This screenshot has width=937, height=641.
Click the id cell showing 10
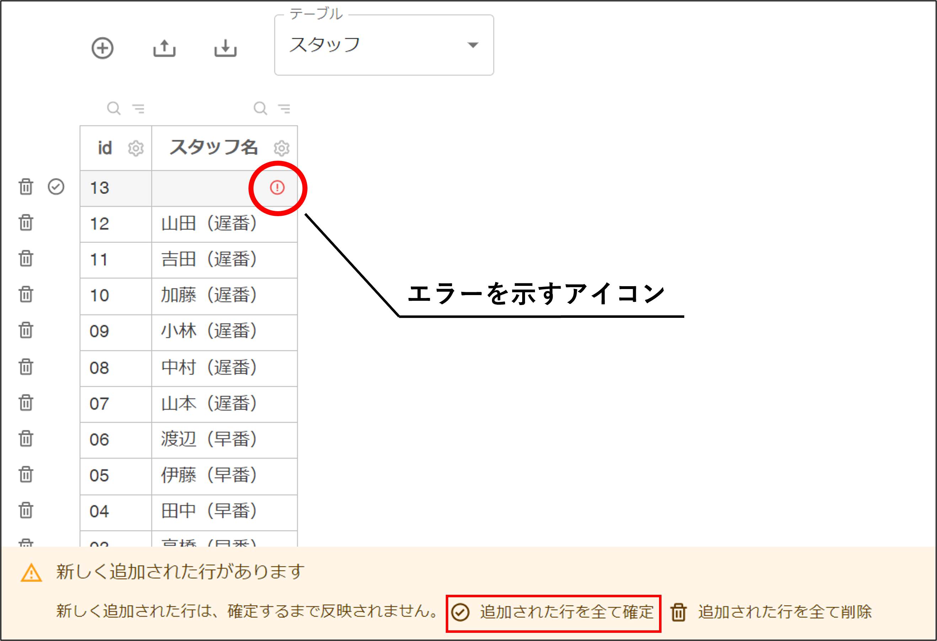point(116,296)
